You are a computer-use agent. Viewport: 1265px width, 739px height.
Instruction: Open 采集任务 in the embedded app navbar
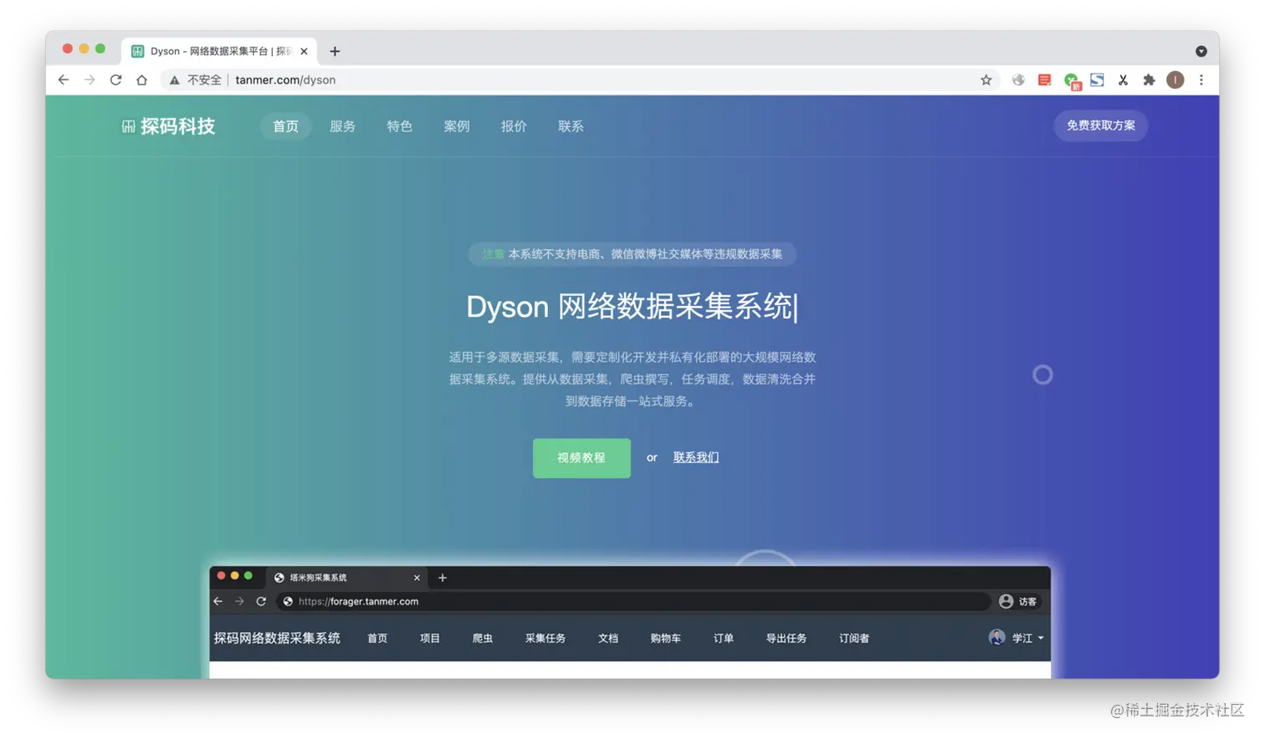tap(545, 638)
